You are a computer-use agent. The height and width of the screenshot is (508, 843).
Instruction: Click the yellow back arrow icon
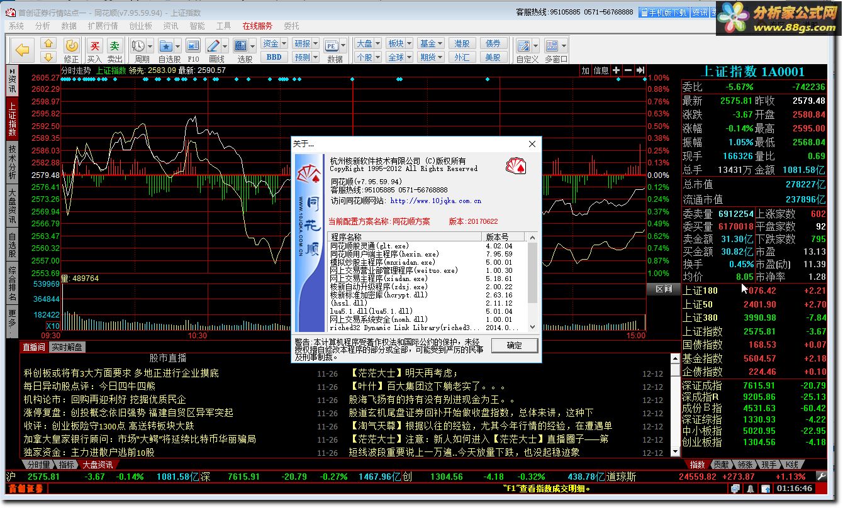pos(23,50)
